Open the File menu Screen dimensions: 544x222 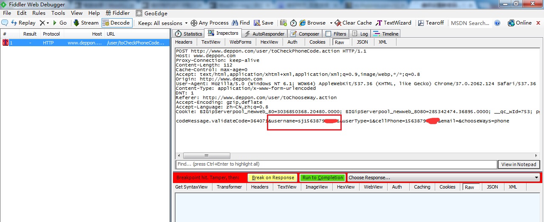pos(7,13)
